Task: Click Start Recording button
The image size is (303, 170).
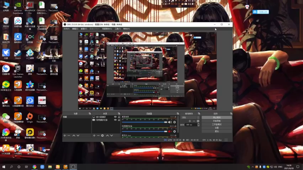Action: [x=217, y=121]
